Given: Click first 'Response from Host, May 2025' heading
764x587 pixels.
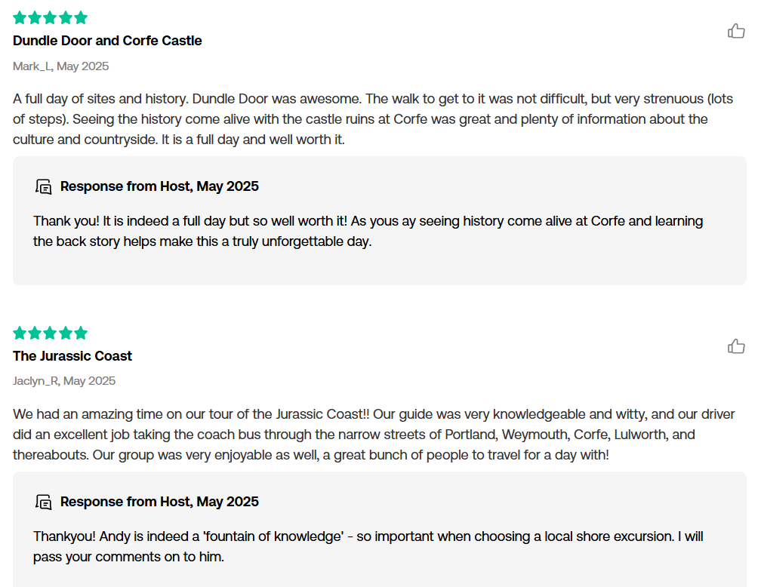Looking at the screenshot, I should coord(159,186).
